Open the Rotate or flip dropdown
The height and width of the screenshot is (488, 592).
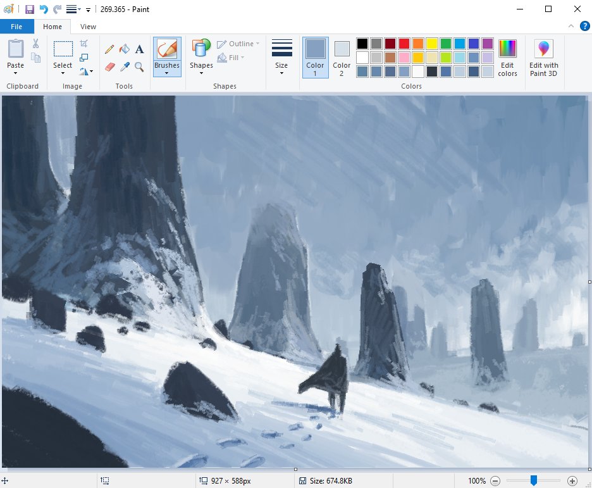click(x=86, y=71)
